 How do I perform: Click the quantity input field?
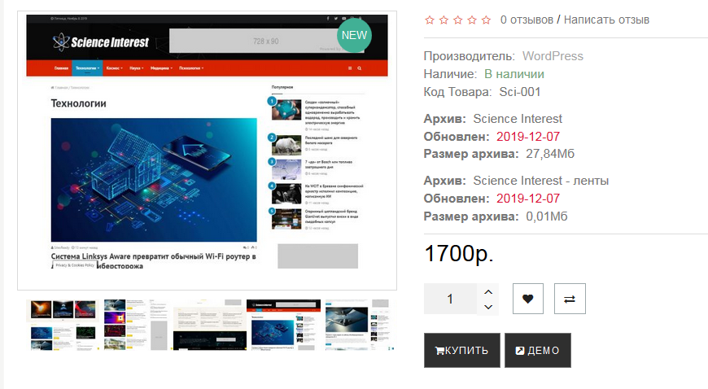coord(450,299)
